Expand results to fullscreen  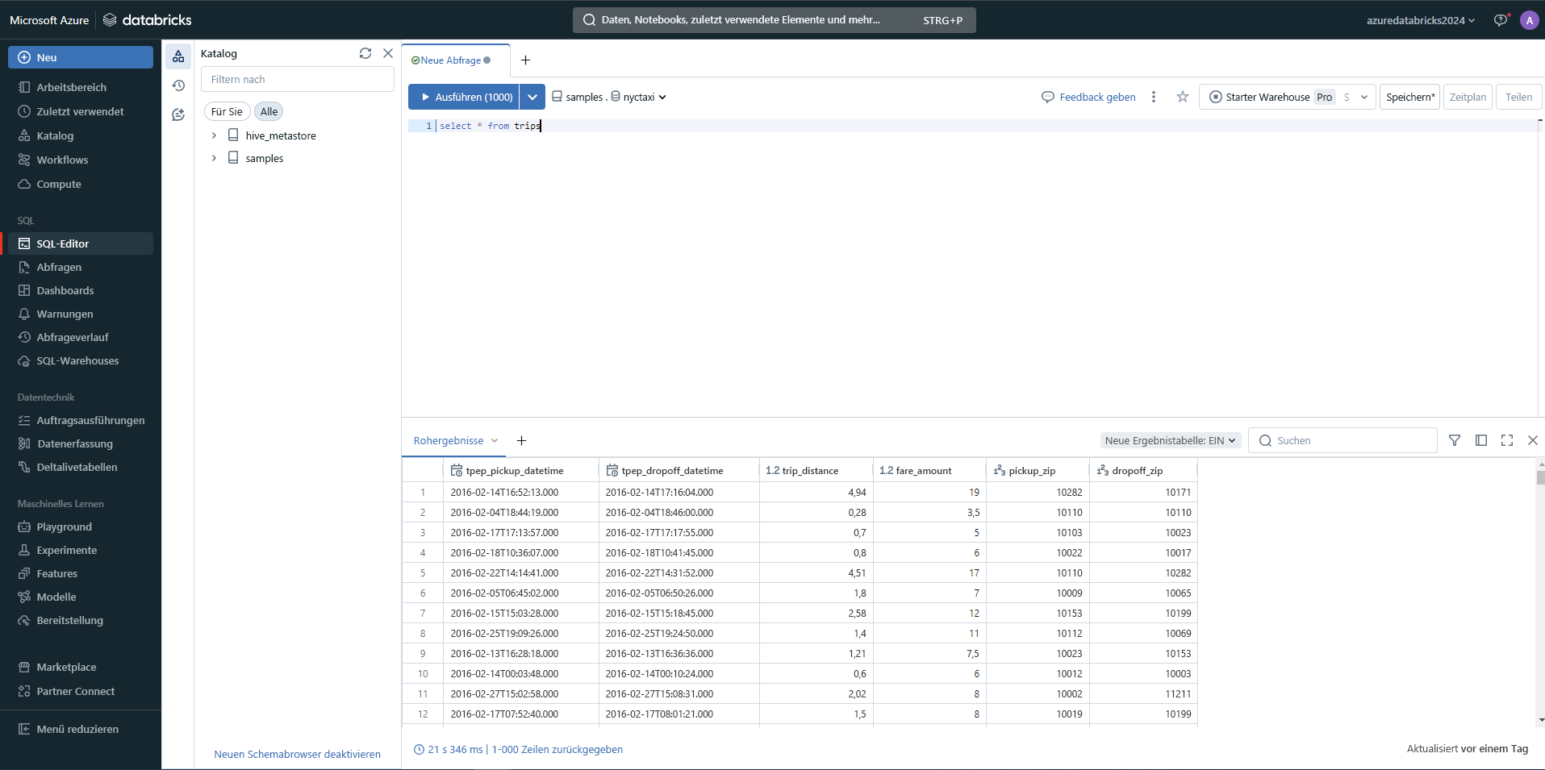(x=1507, y=440)
